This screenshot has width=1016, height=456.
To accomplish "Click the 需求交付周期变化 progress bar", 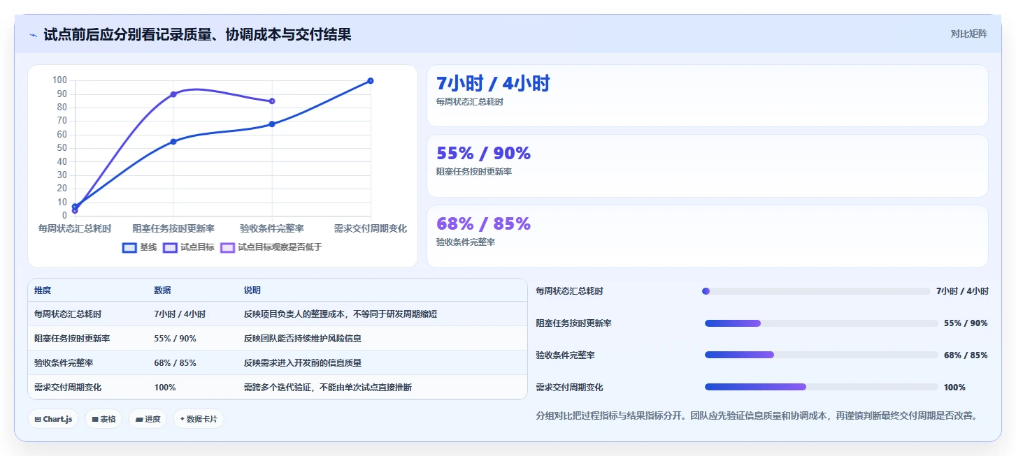I will pos(822,387).
